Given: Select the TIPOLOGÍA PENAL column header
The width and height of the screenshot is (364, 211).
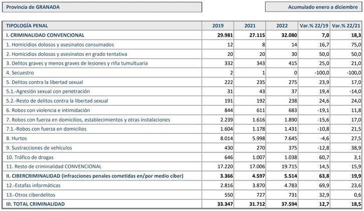Looking at the screenshot, I should point(25,26).
